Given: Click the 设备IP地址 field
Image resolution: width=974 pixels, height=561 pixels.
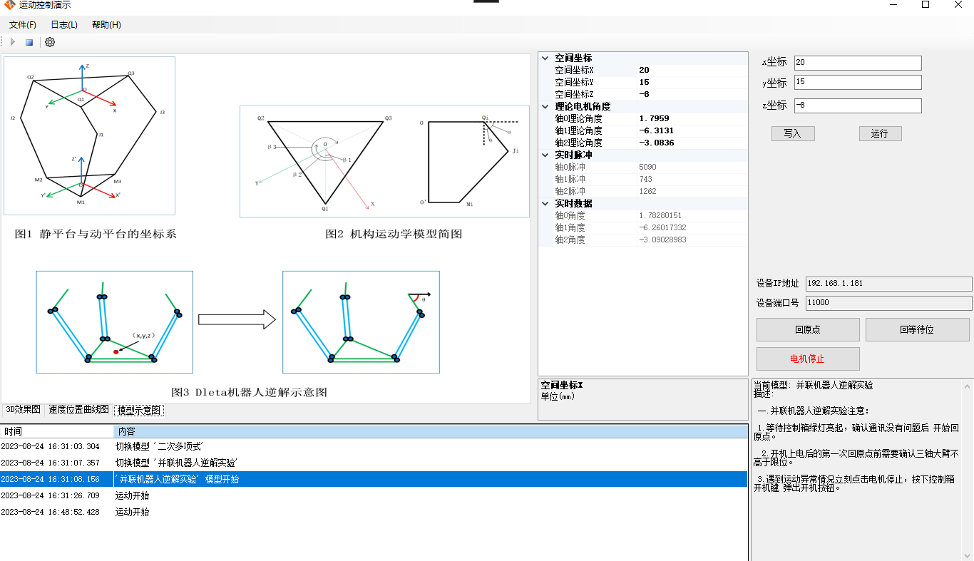Looking at the screenshot, I should point(888,284).
